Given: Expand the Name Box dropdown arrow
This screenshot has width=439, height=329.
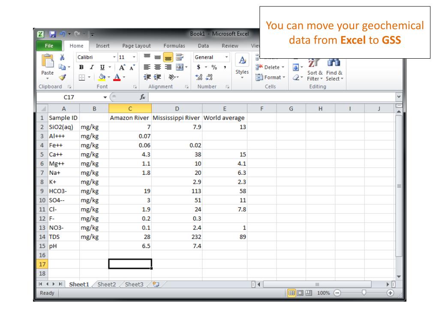Looking at the screenshot, I should (x=105, y=97).
